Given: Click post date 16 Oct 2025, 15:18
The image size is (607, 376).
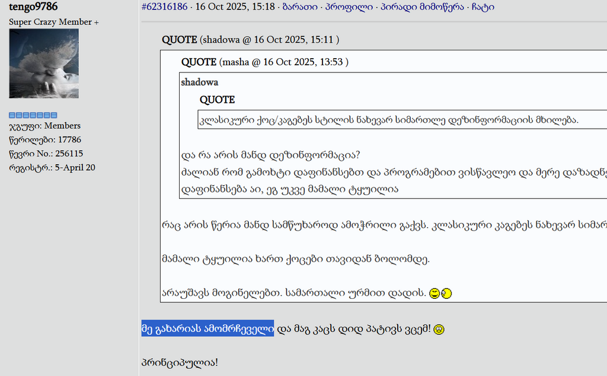Looking at the screenshot, I should (235, 7).
